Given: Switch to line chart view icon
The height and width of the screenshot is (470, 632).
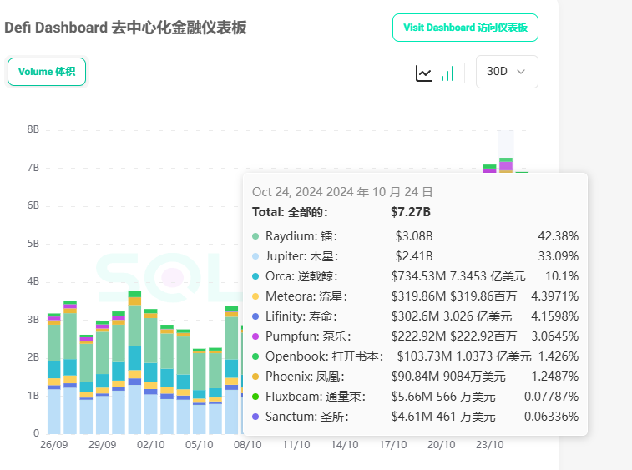Looking at the screenshot, I should [424, 73].
